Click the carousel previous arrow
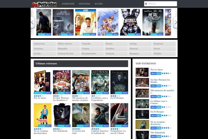208x139 pixels. [33, 22]
